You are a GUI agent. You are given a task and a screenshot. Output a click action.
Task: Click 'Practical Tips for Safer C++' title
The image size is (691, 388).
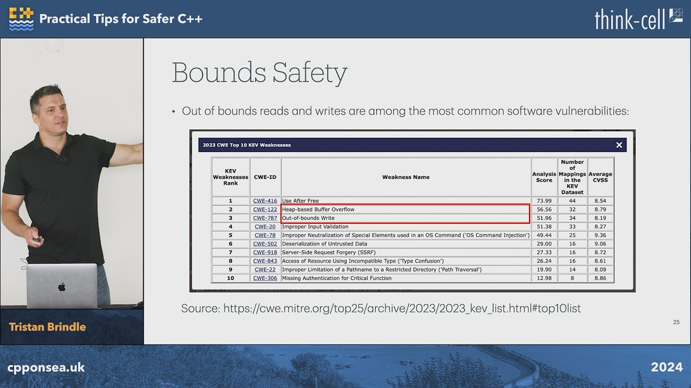[121, 19]
